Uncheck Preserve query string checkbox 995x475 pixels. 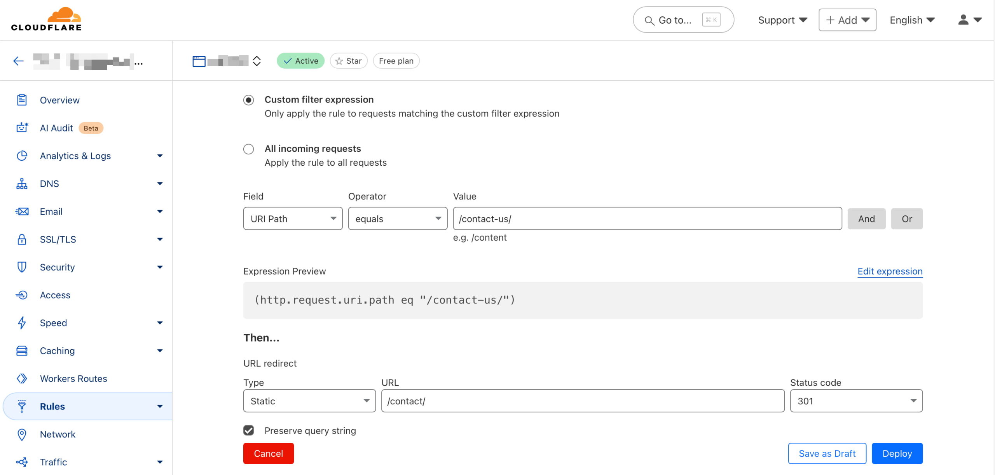(x=248, y=430)
